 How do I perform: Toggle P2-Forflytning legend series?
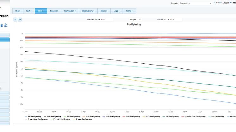(71, 117)
